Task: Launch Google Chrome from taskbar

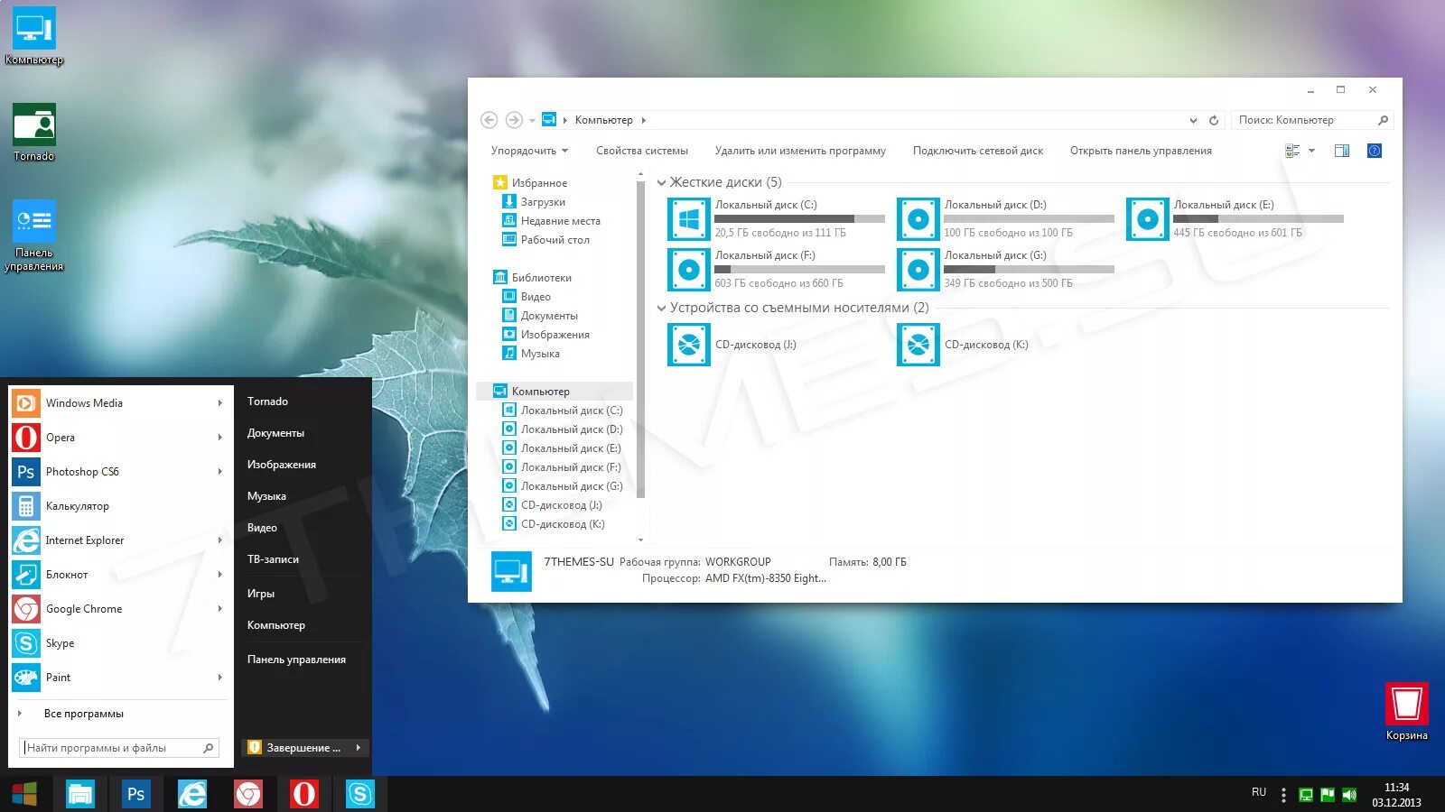Action: (x=248, y=794)
